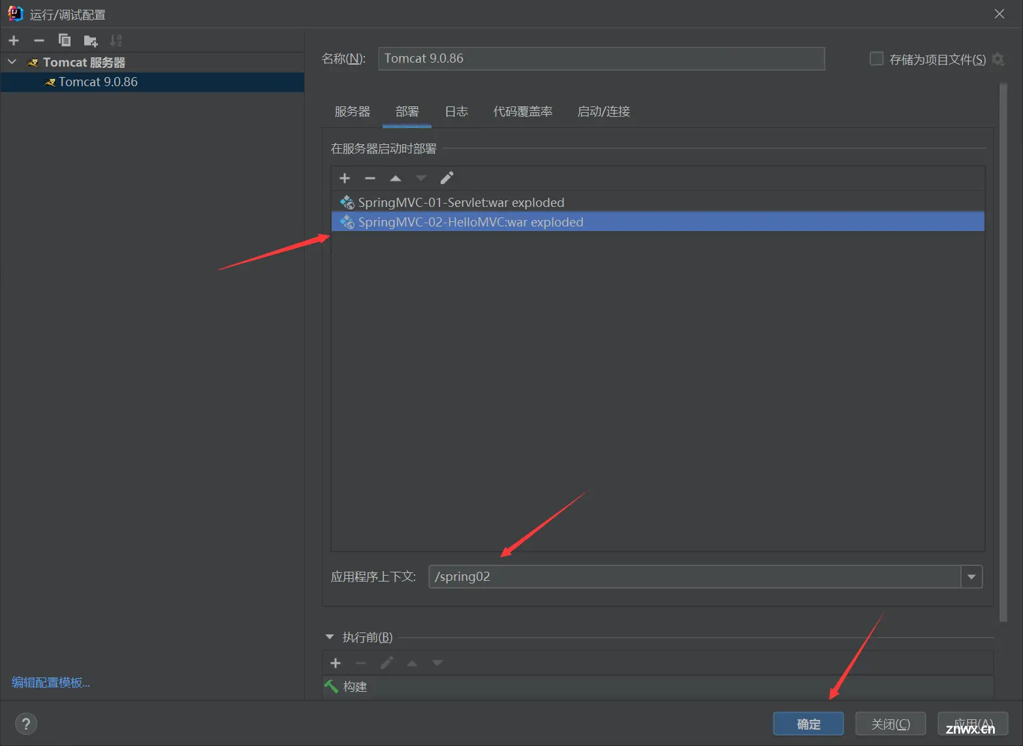Confirm with the 确定 button
The image size is (1023, 746).
coord(808,724)
